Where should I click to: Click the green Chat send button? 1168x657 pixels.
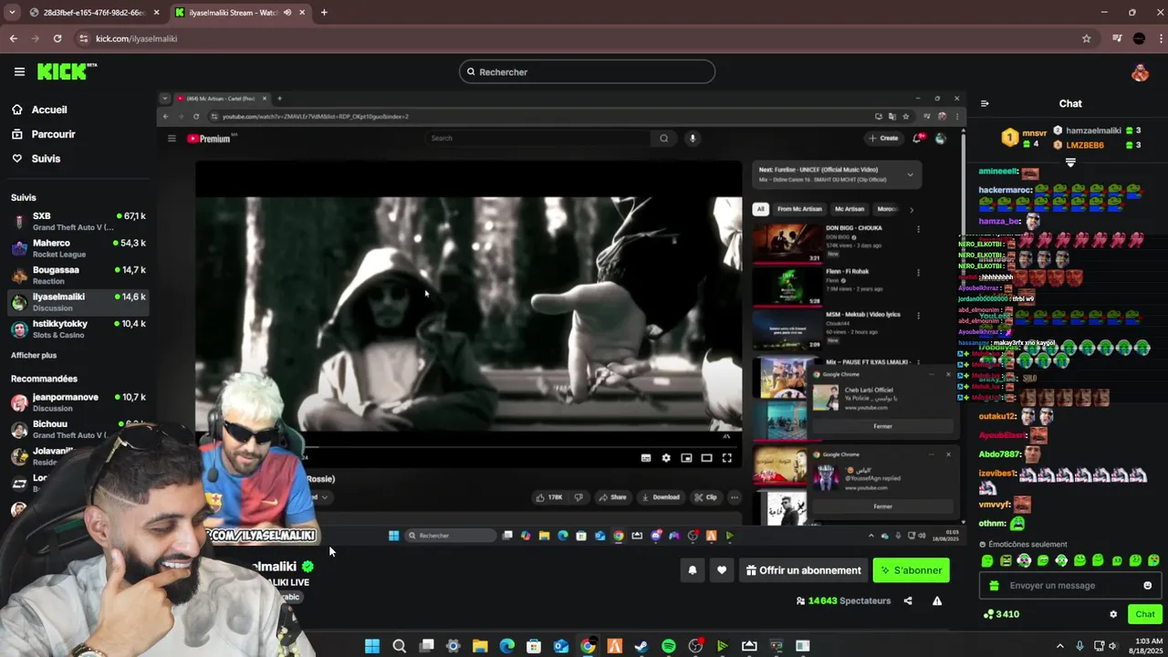[x=1144, y=614]
